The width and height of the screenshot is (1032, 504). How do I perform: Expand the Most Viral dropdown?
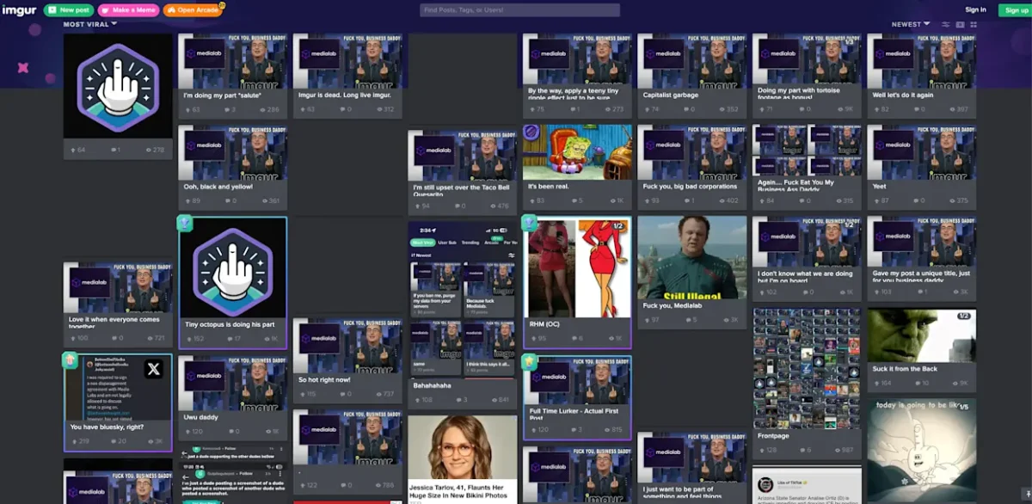pyautogui.click(x=90, y=24)
